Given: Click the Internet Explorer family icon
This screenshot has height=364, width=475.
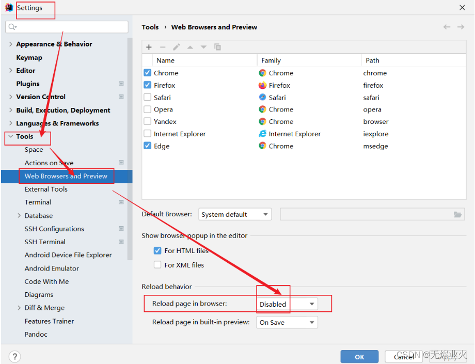Looking at the screenshot, I should (262, 134).
